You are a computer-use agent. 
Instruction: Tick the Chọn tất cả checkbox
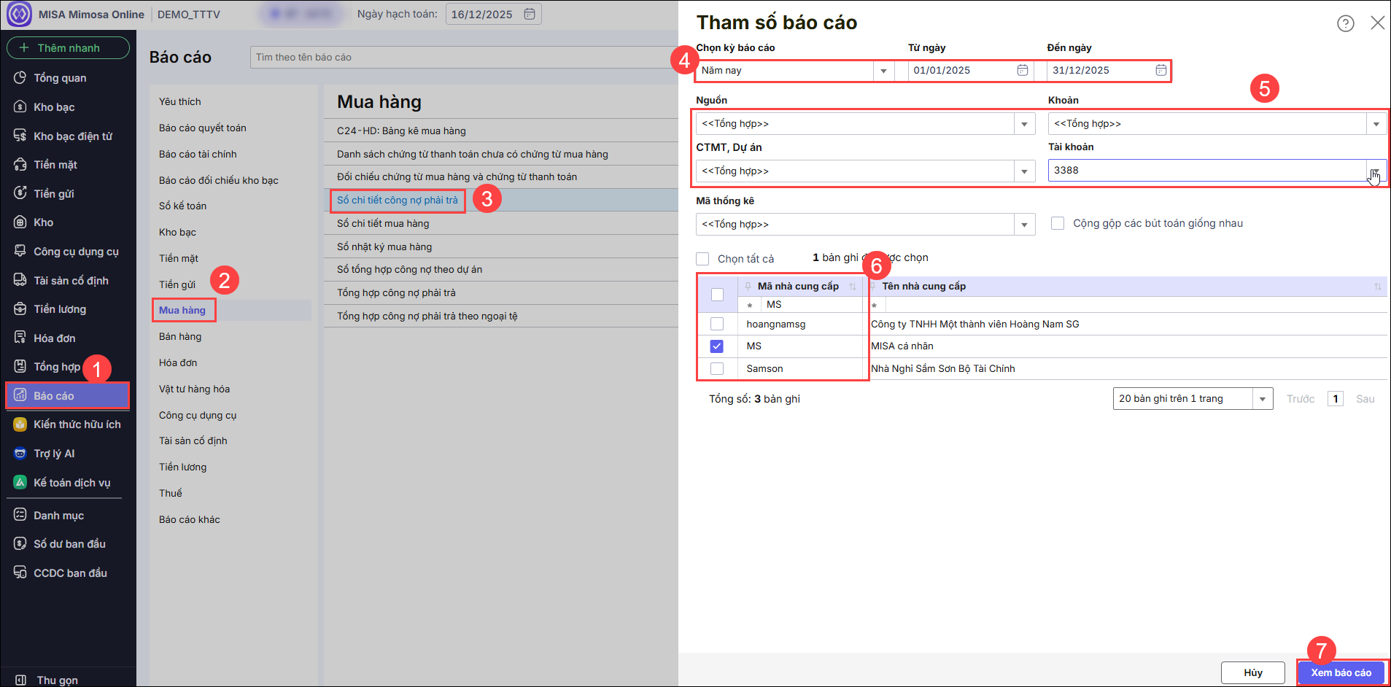pos(702,259)
